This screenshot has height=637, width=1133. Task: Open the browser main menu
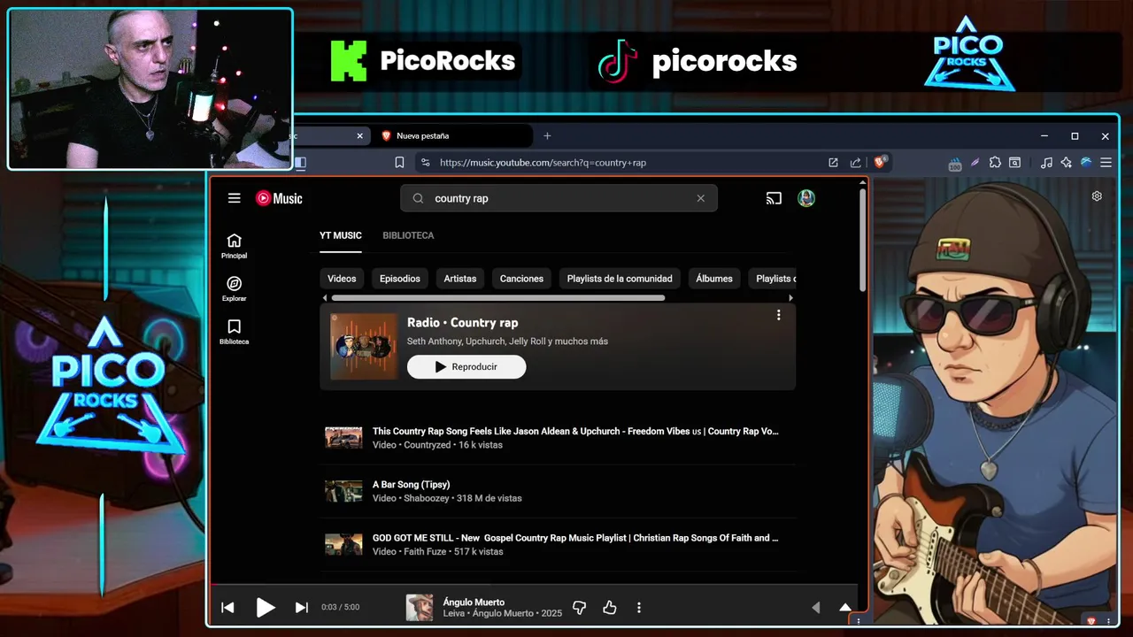click(1106, 163)
